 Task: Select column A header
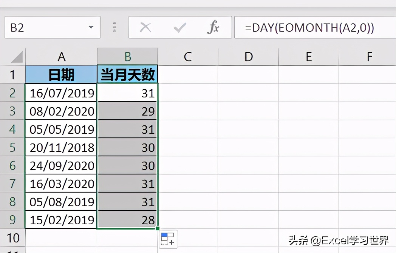click(x=61, y=57)
